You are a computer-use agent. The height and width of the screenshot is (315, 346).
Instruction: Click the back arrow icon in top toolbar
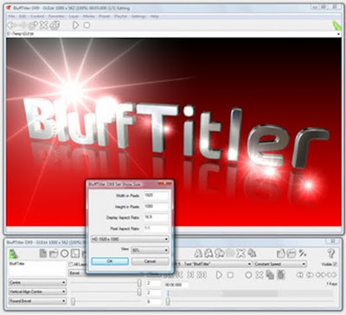click(x=11, y=25)
